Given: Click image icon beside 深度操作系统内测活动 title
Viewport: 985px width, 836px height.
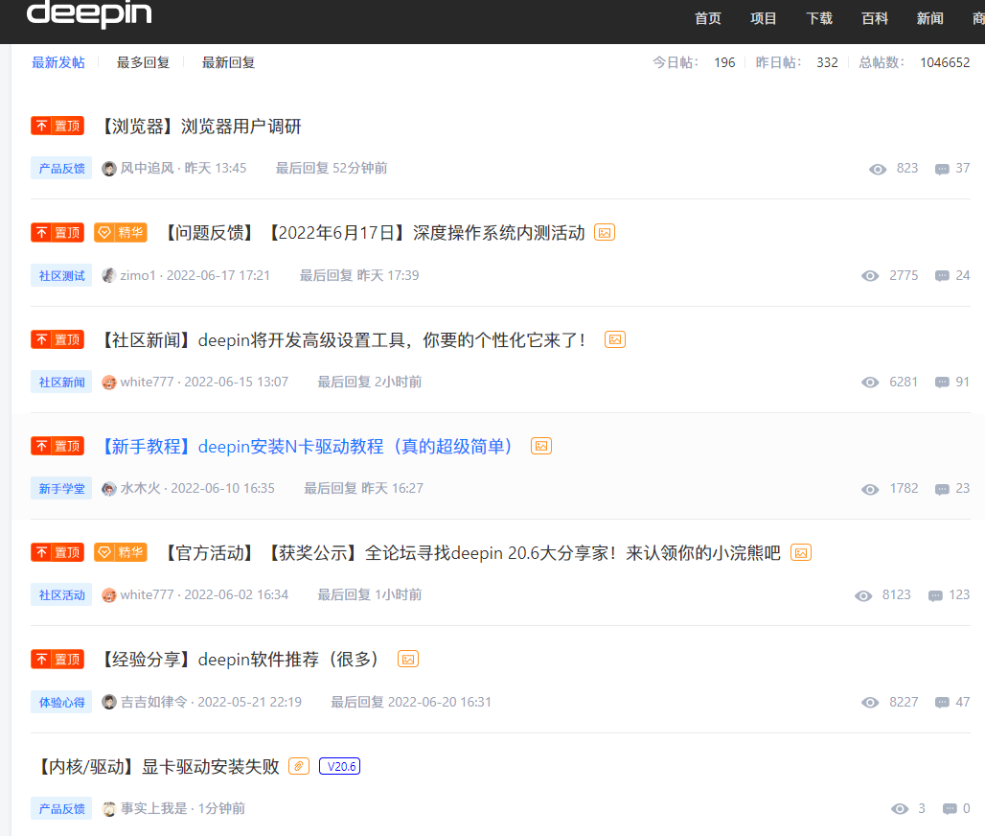Looking at the screenshot, I should (x=605, y=233).
